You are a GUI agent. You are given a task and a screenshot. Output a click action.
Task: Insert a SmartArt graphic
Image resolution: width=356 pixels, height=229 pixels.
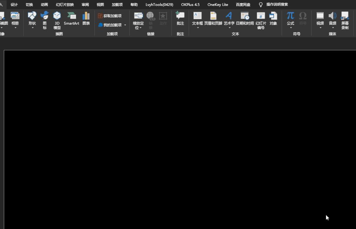[x=72, y=18]
